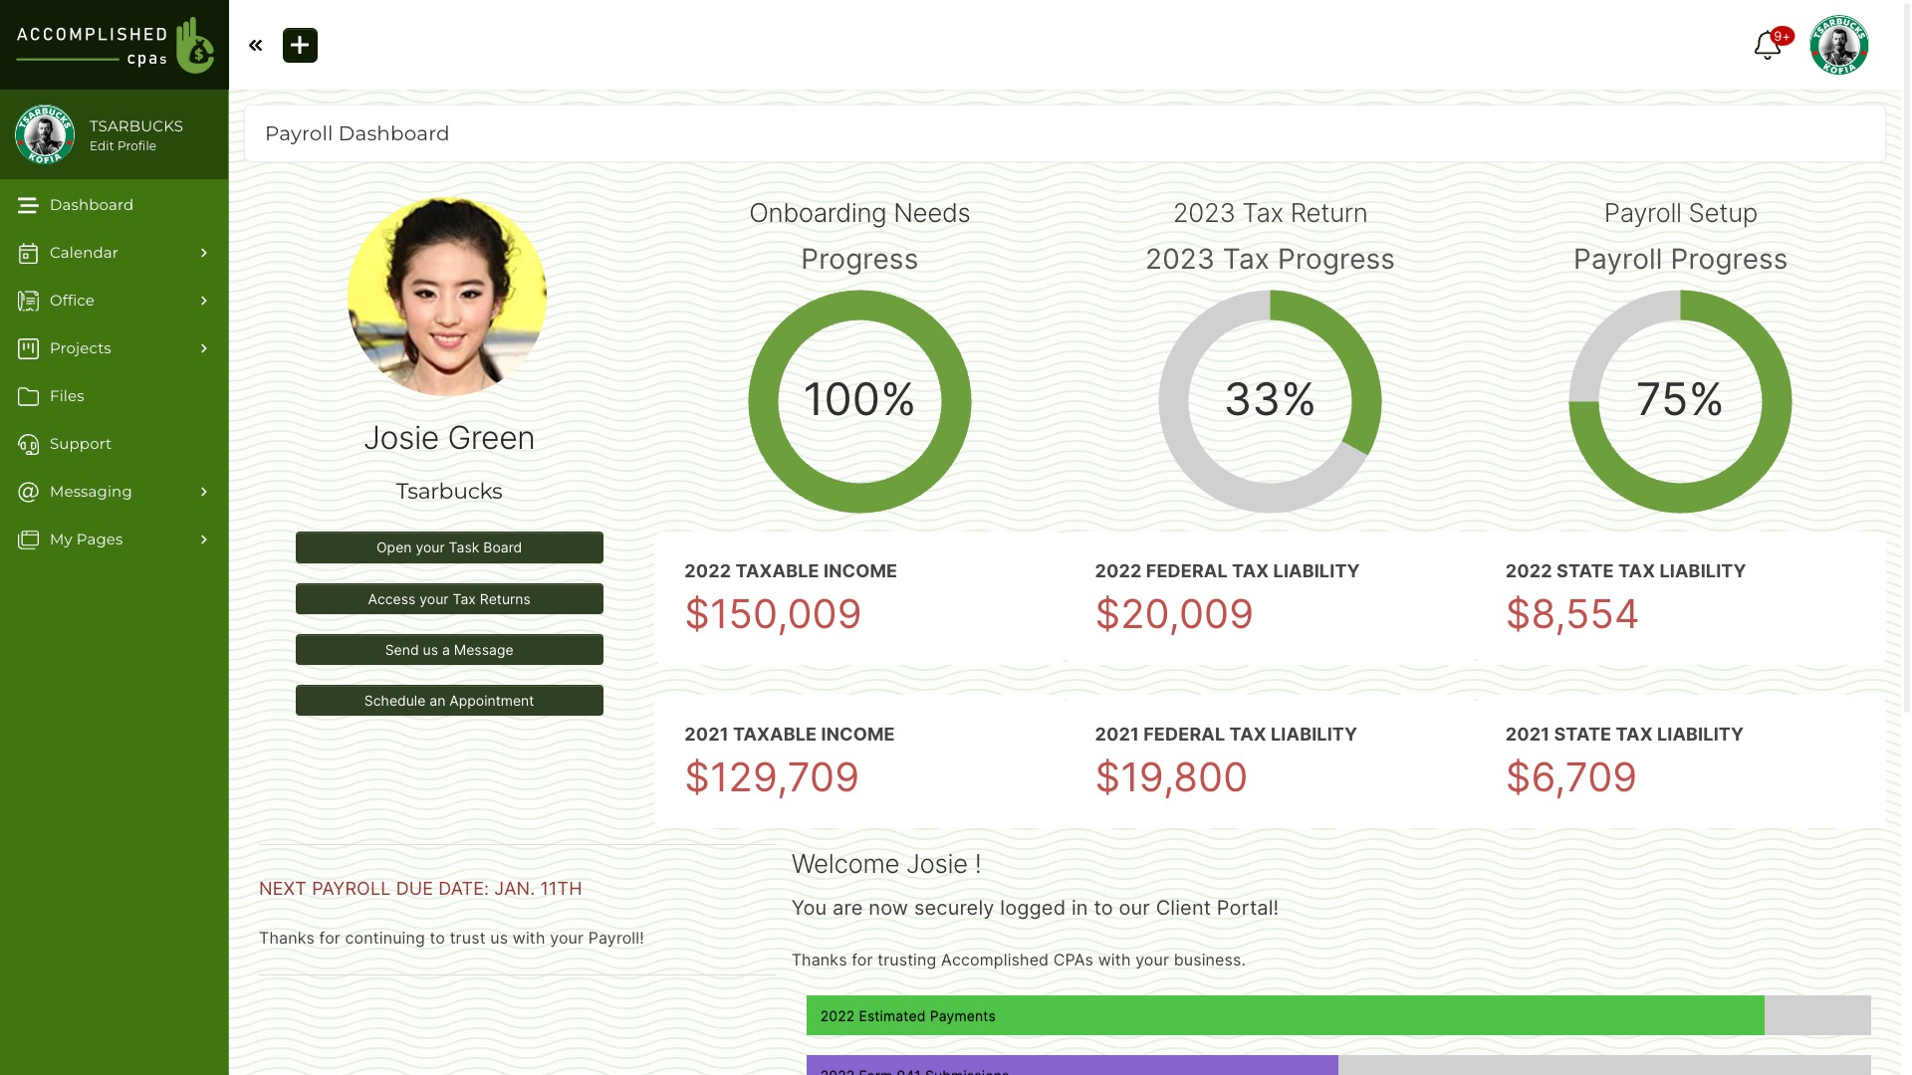The image size is (1912, 1075).
Task: Click the 2022 Estimated Payments progress bar
Action: tap(1285, 1016)
